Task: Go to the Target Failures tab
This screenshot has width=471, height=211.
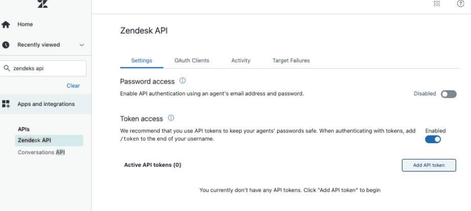Action: pos(291,61)
